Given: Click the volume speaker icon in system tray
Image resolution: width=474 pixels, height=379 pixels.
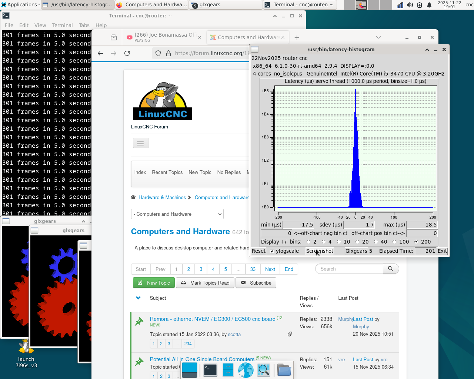Looking at the screenshot, I should [410, 5].
